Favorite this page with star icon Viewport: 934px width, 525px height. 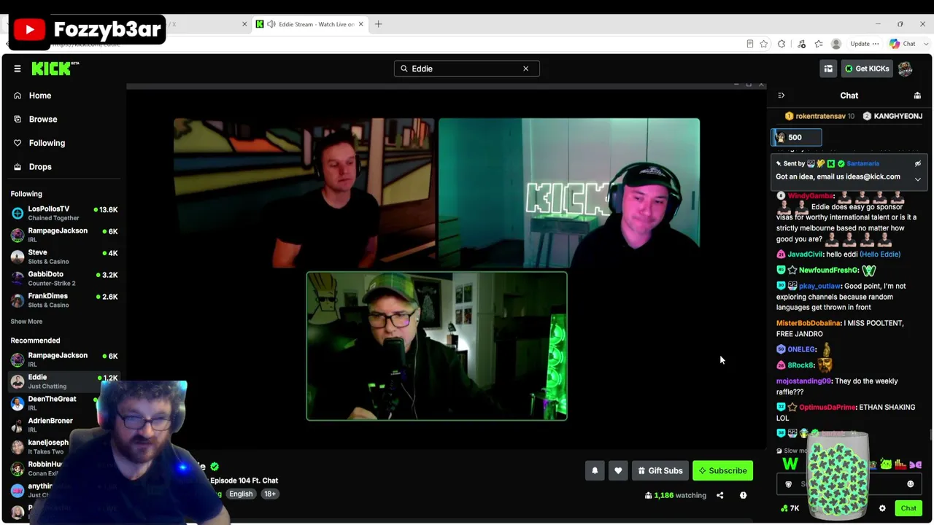(x=763, y=44)
